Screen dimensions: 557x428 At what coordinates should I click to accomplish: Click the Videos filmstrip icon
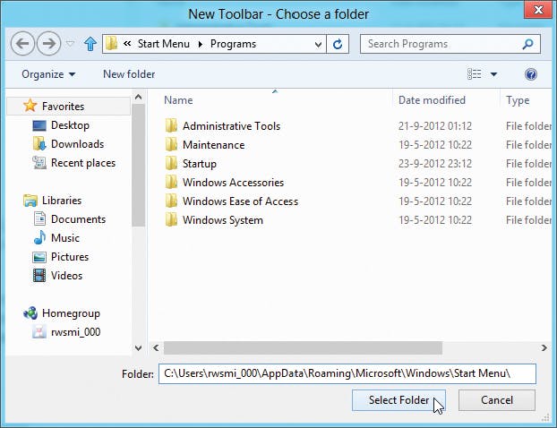click(x=39, y=276)
